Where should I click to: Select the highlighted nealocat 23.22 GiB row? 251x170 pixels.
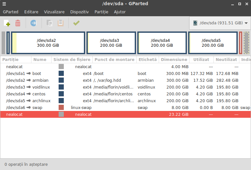(125, 114)
